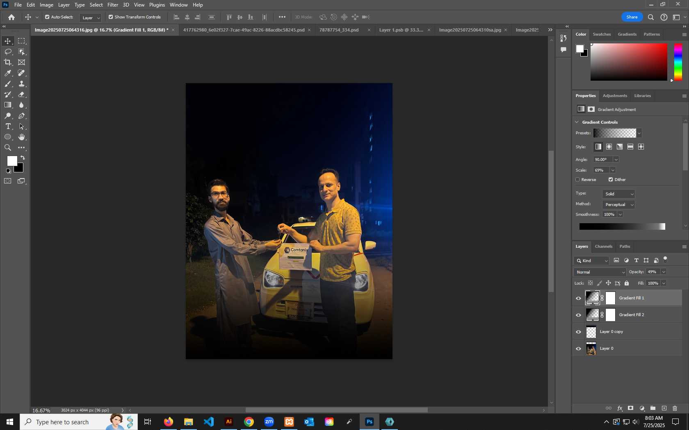Select the Gradient tool
This screenshot has width=689, height=430.
click(x=8, y=105)
